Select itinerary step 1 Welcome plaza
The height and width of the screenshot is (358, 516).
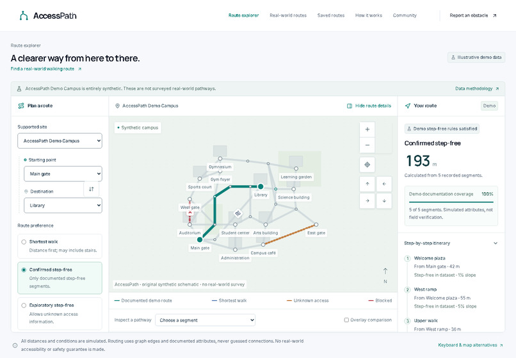coord(450,266)
